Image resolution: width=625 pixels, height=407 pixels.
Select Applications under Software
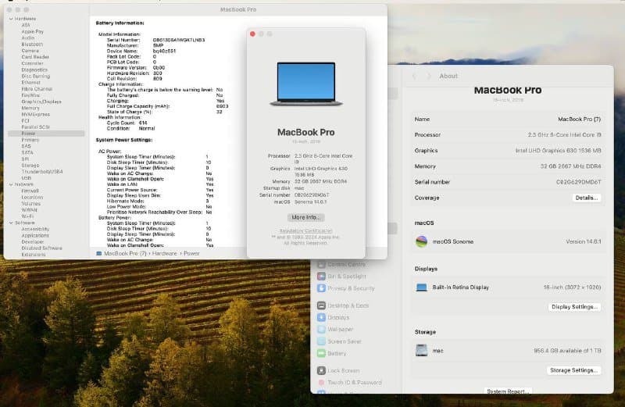coord(35,236)
